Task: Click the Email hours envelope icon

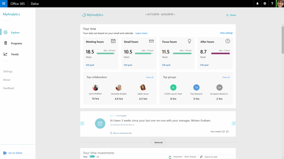Action: tap(151, 41)
